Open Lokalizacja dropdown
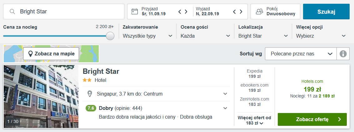 coord(263,36)
